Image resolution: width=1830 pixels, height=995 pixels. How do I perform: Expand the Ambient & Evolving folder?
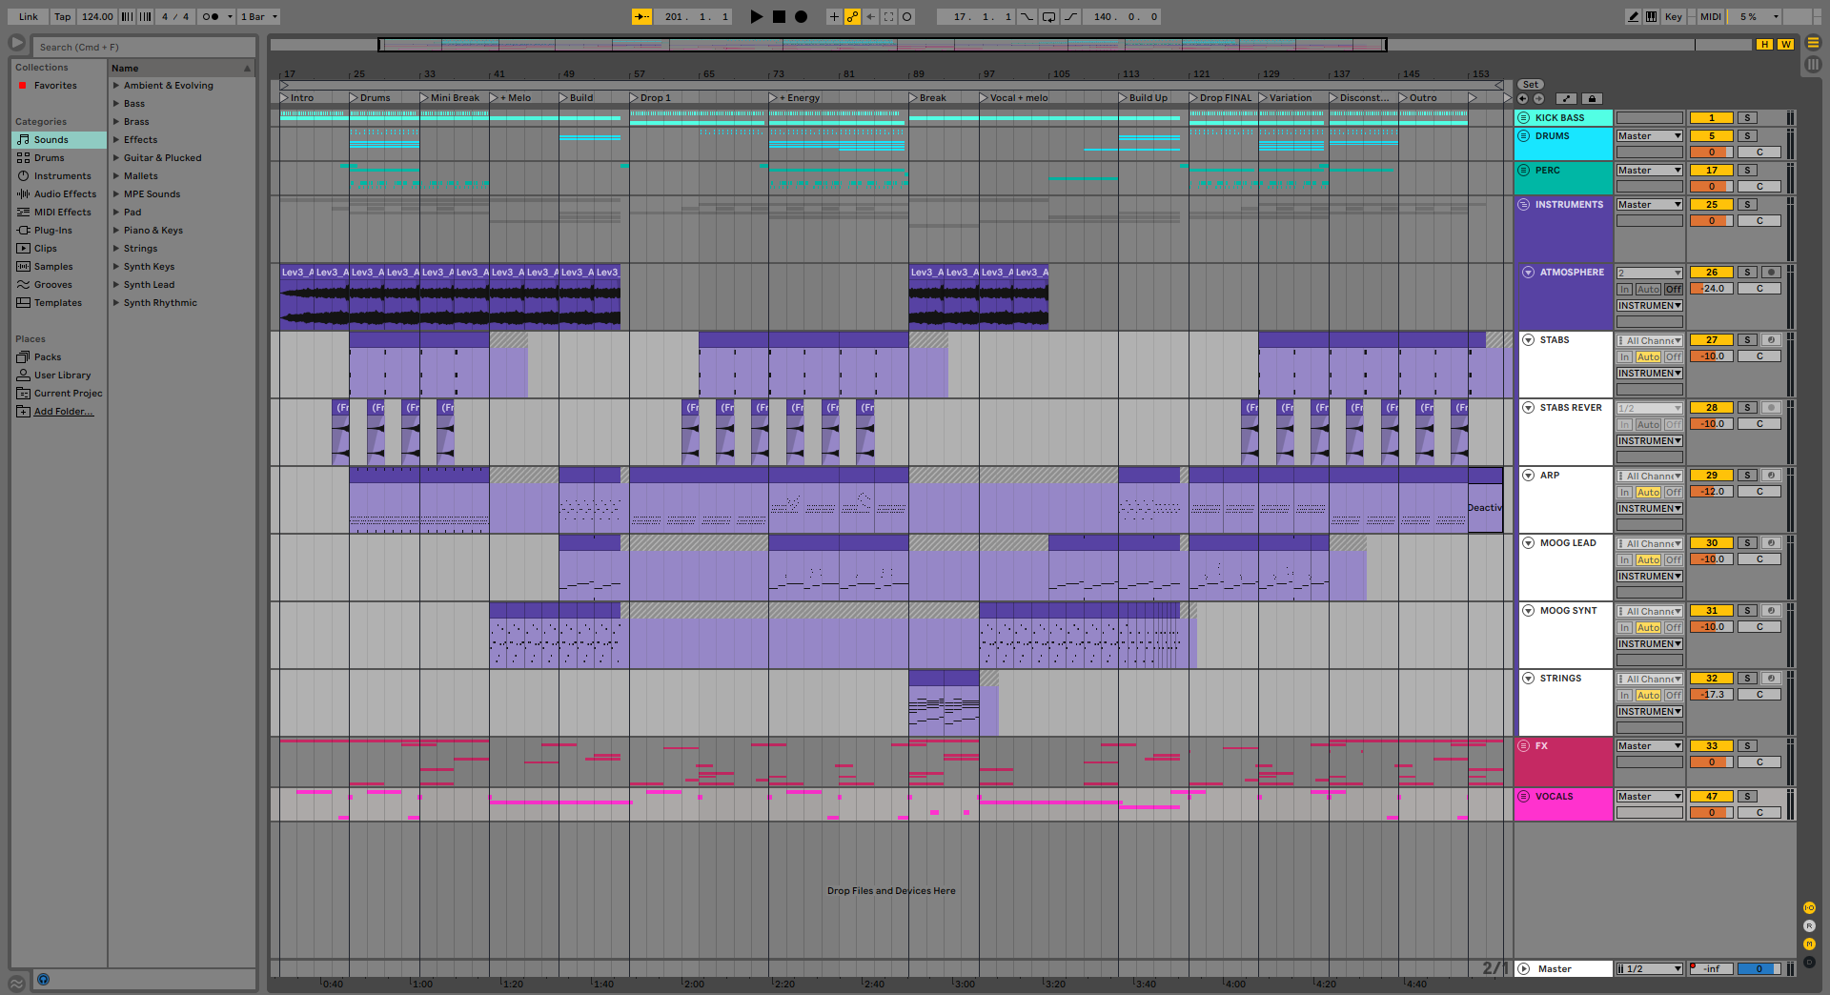[x=116, y=86]
